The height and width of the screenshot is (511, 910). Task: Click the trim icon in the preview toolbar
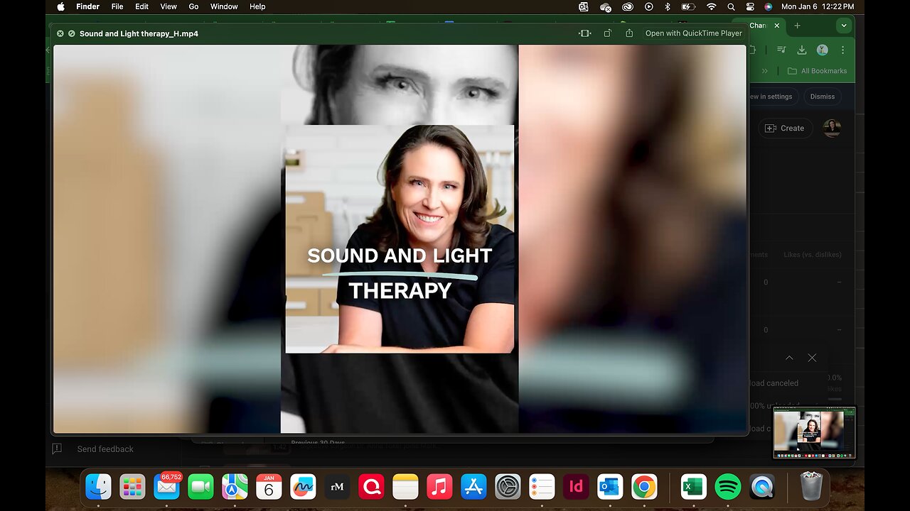point(585,33)
